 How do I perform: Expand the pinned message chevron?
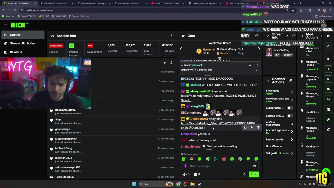257,71
